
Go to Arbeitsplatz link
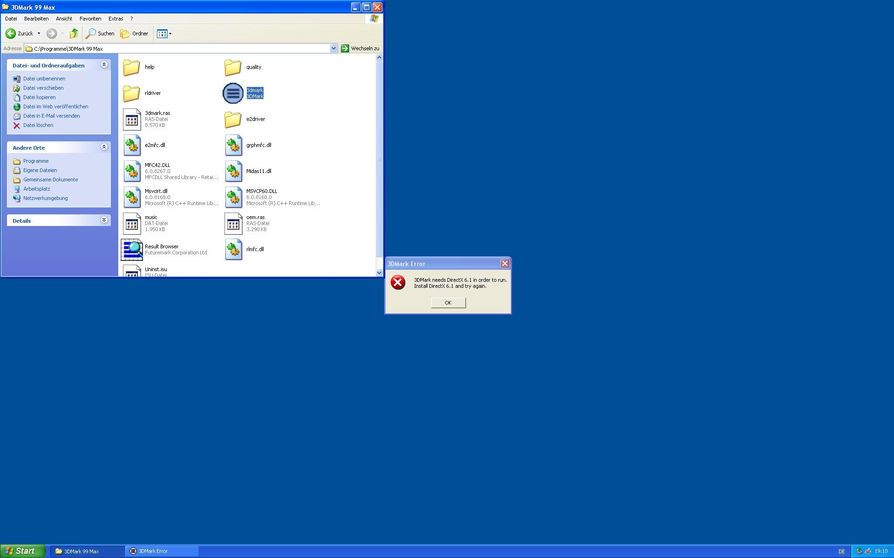(36, 189)
